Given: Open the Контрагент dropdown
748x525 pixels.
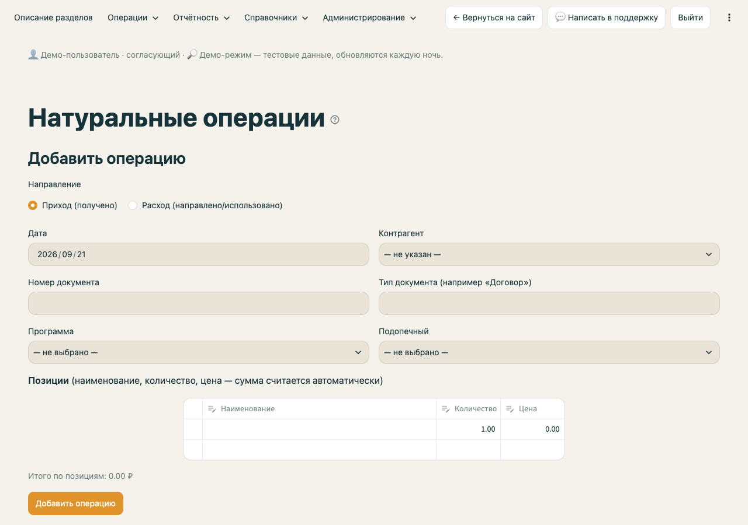Looking at the screenshot, I should pyautogui.click(x=549, y=254).
